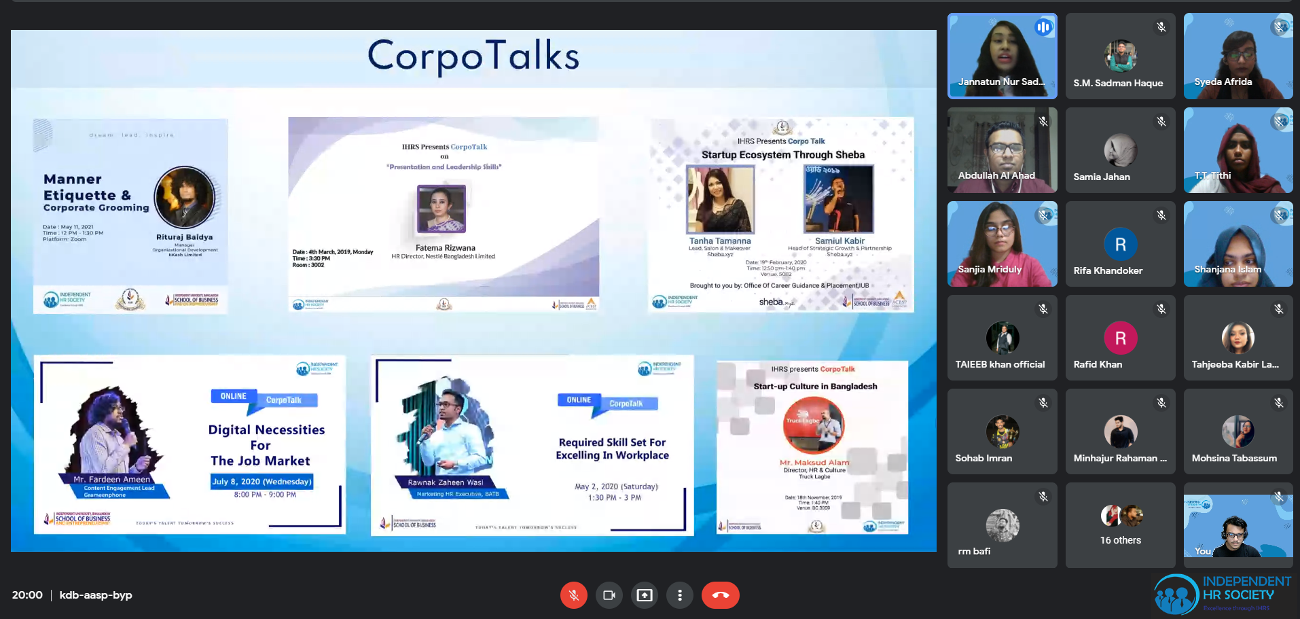Click muted mic icon on the You tile
Screen dimensions: 1300x619
click(1280, 497)
